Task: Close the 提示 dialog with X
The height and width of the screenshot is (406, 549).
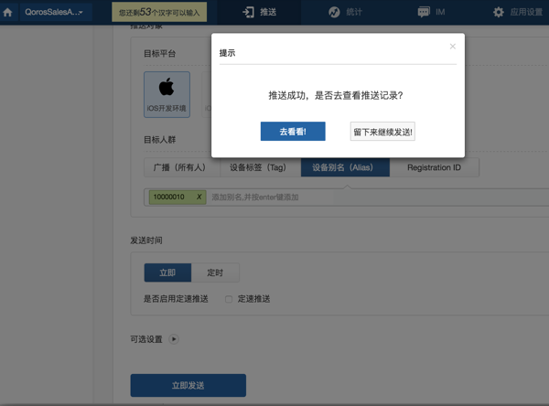Action: click(452, 47)
